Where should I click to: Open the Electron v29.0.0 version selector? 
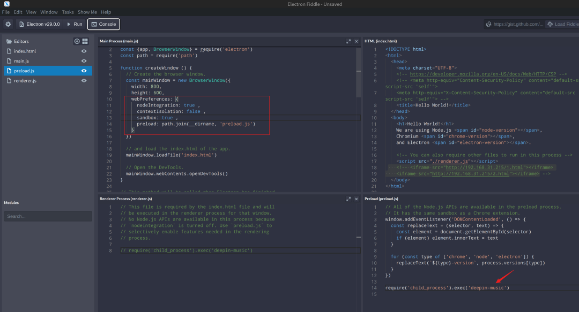[x=40, y=24]
